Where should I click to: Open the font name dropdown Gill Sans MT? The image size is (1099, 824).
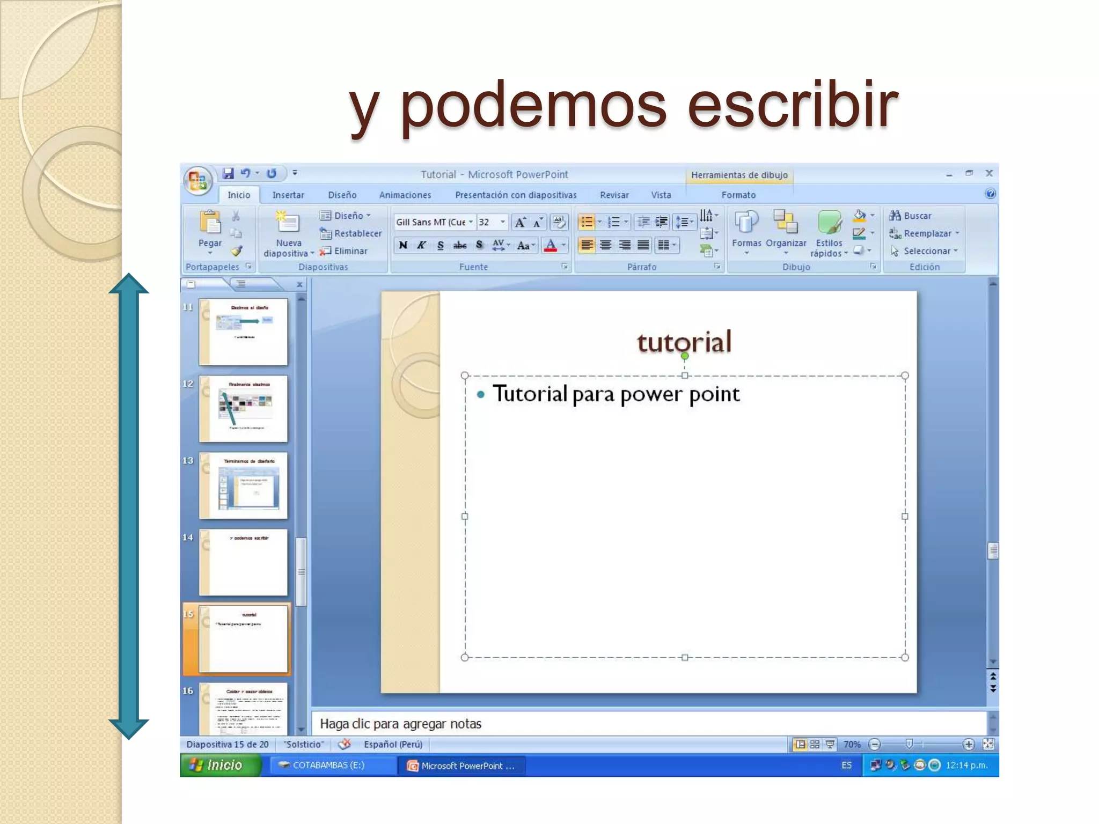point(471,222)
